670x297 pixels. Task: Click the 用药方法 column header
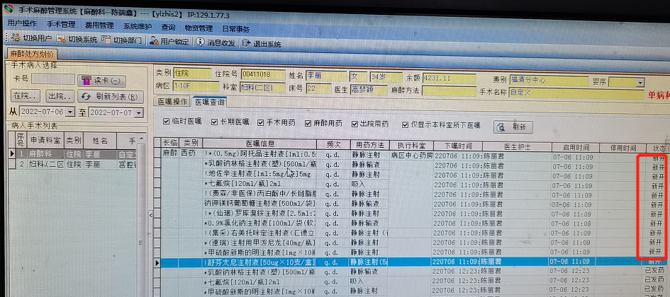pos(370,145)
